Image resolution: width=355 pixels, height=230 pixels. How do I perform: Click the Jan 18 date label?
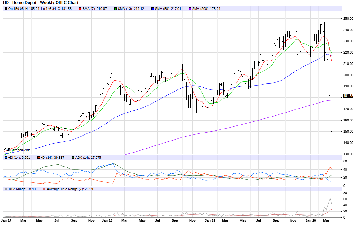(x=107, y=220)
